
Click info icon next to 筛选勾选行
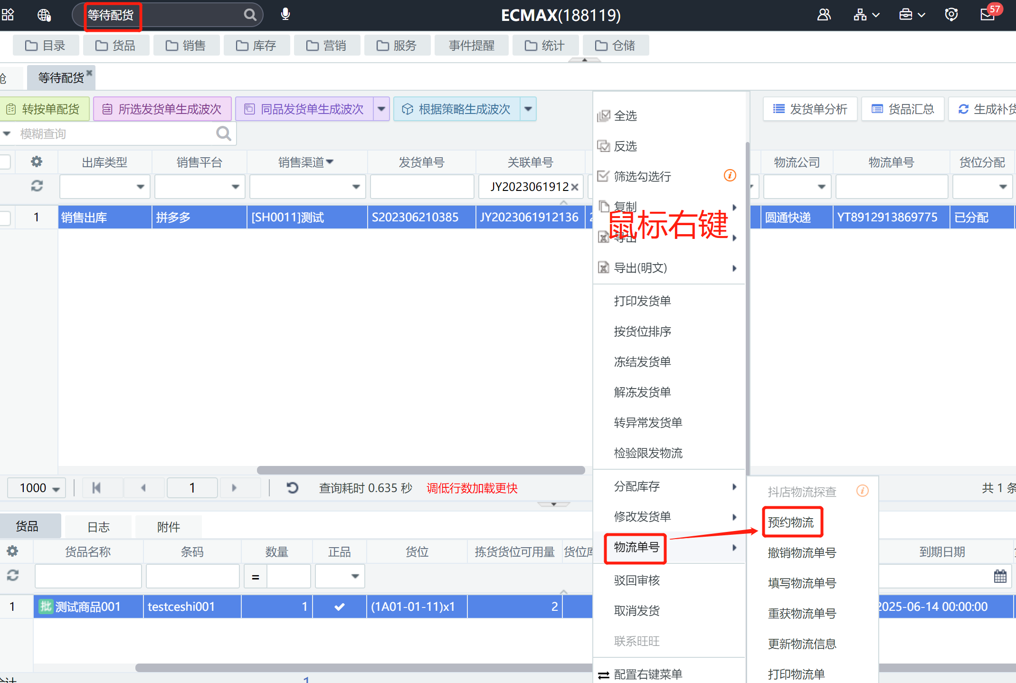730,175
